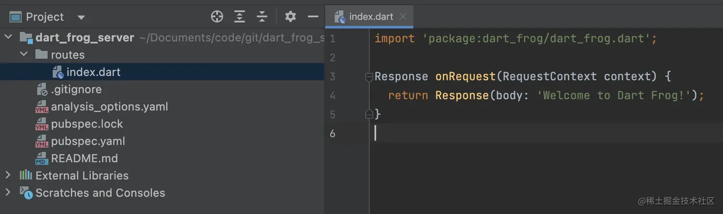Collapse the routes folder

coord(24,54)
